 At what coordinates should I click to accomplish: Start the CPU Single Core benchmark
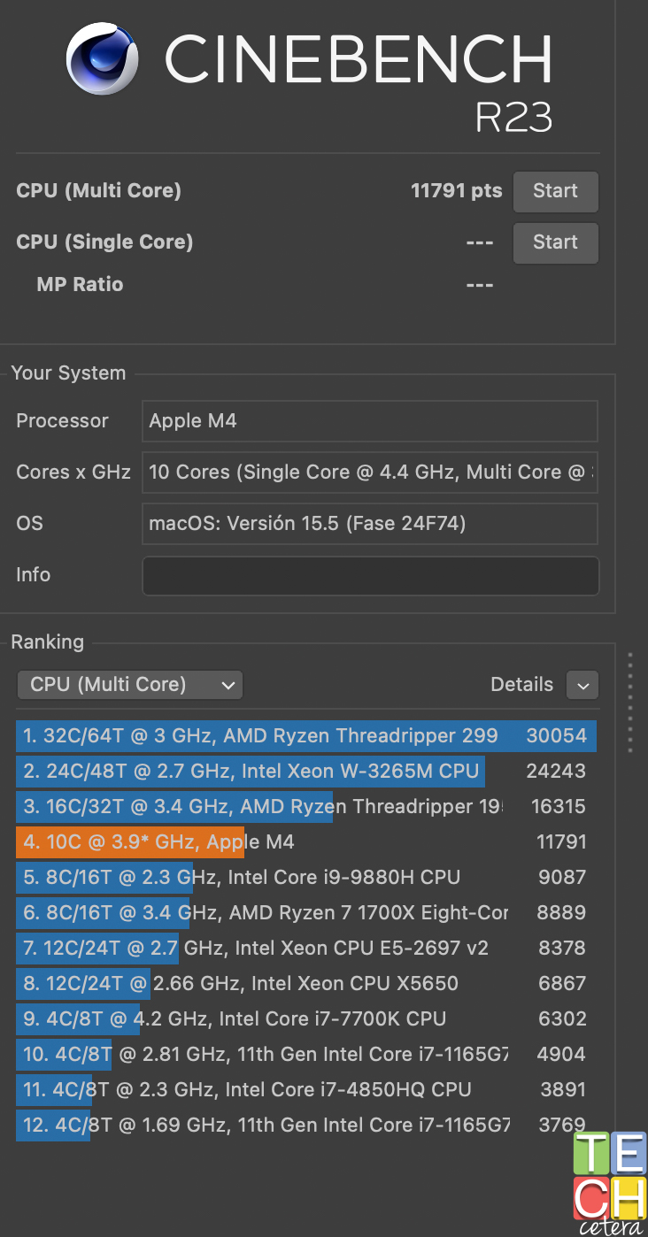pyautogui.click(x=555, y=242)
